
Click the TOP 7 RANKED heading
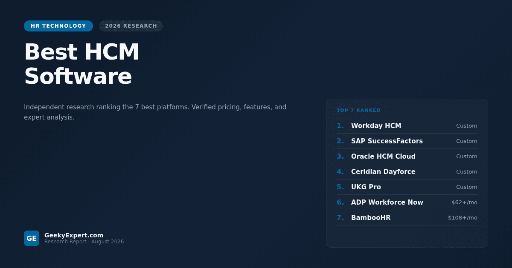(358, 110)
